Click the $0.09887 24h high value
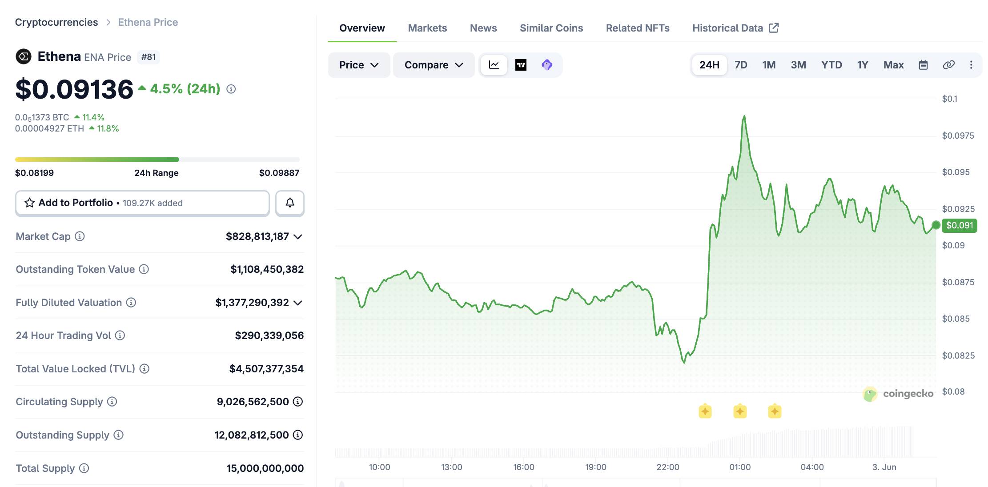The height and width of the screenshot is (487, 988). pos(279,173)
